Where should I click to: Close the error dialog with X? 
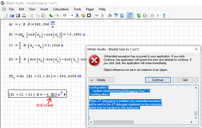point(196,49)
